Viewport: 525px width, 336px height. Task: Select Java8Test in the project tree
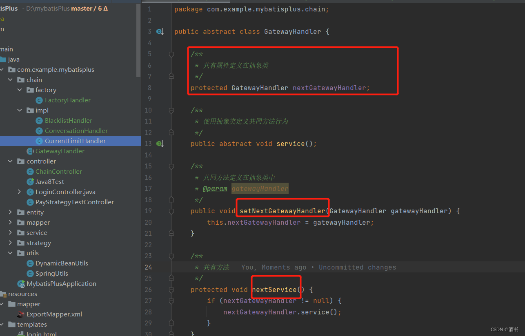coord(50,182)
